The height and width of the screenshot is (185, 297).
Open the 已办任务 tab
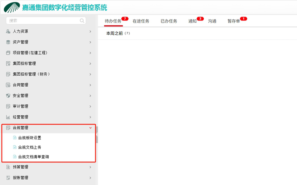click(x=168, y=21)
